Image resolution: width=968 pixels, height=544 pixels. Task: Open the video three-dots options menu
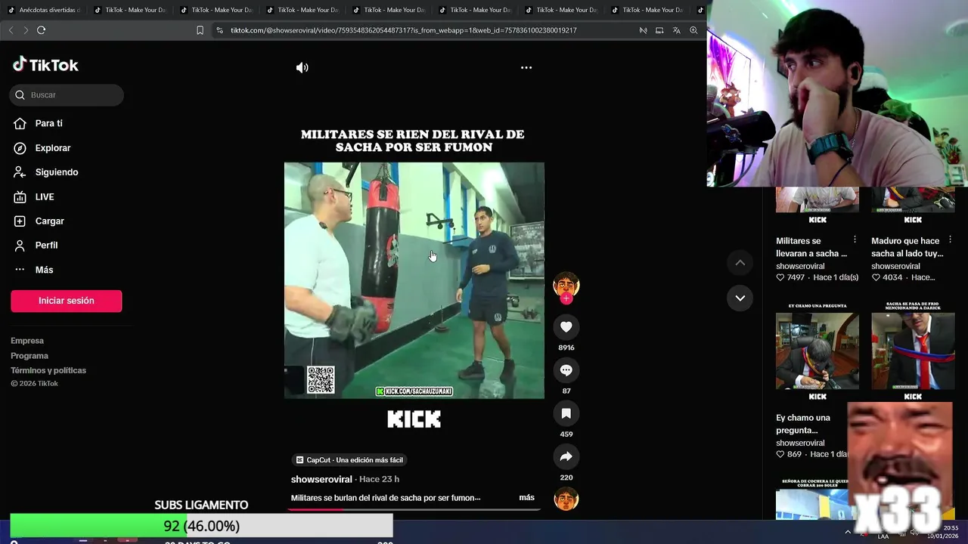click(x=526, y=67)
